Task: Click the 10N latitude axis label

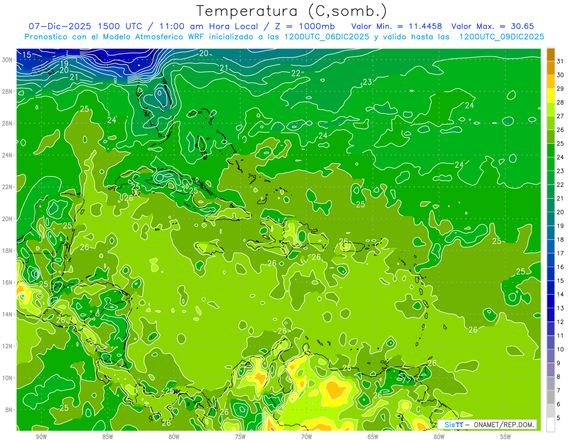Action: 7,378
